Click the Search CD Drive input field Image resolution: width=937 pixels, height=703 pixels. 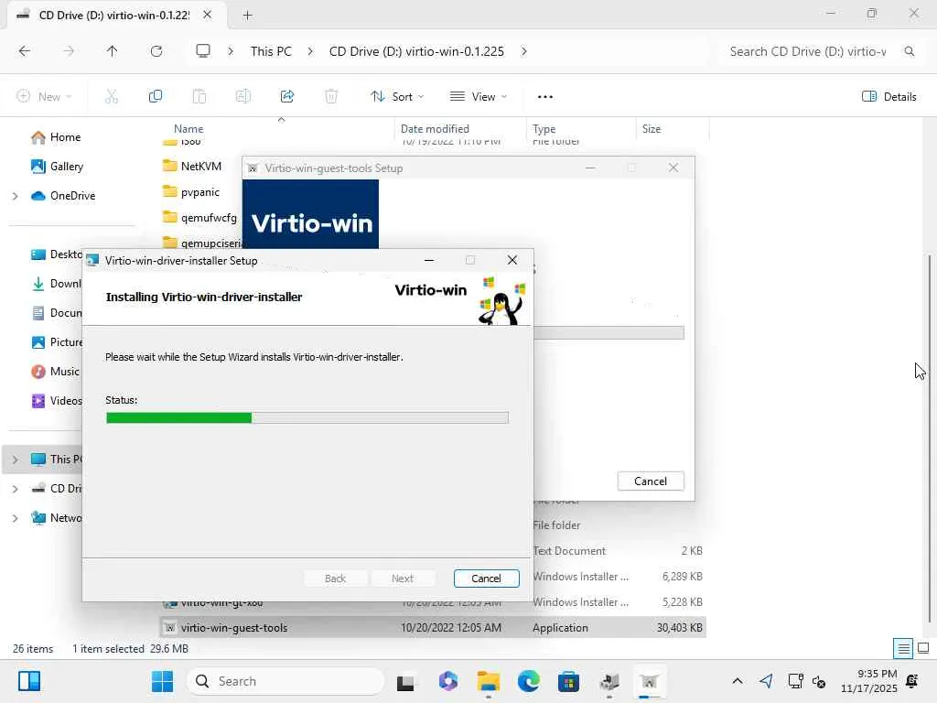pyautogui.click(x=807, y=51)
